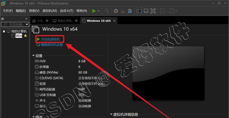Click the 软盘 floppy device row
This screenshot has height=118, width=229.
pos(70,84)
